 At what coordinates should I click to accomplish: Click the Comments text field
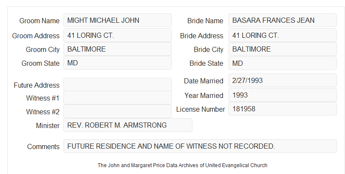pos(200,146)
